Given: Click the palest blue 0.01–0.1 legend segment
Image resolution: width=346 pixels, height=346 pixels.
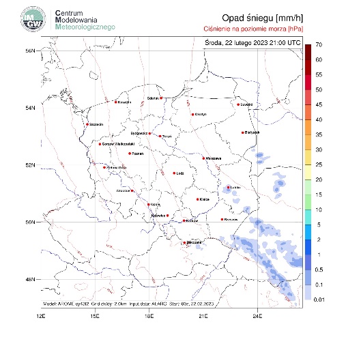Looking at the screenshot, I should [x=308, y=292].
